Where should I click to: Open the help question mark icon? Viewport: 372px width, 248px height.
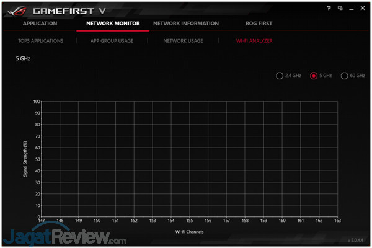329,8
